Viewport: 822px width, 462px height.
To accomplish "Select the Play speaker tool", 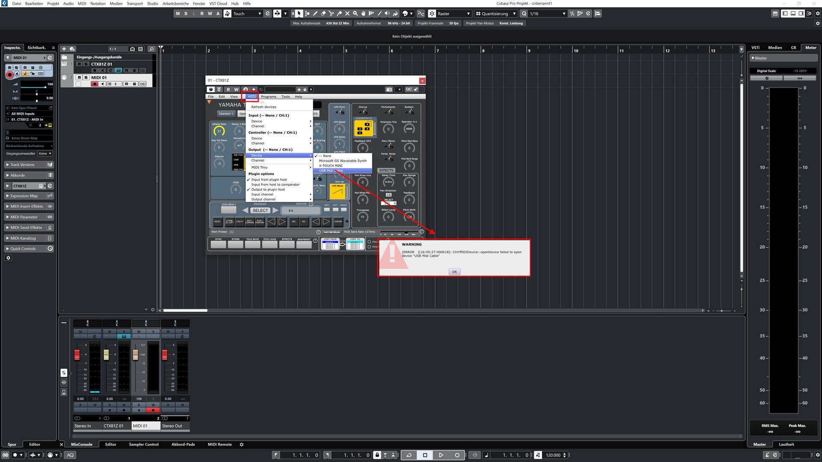I will point(387,14).
